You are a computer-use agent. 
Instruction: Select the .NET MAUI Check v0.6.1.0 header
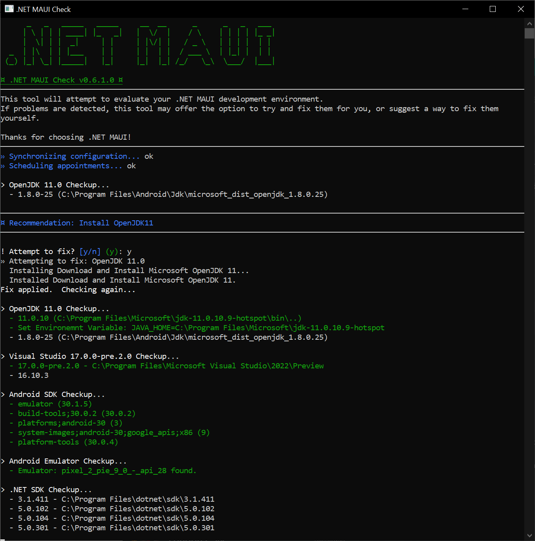pyautogui.click(x=62, y=80)
